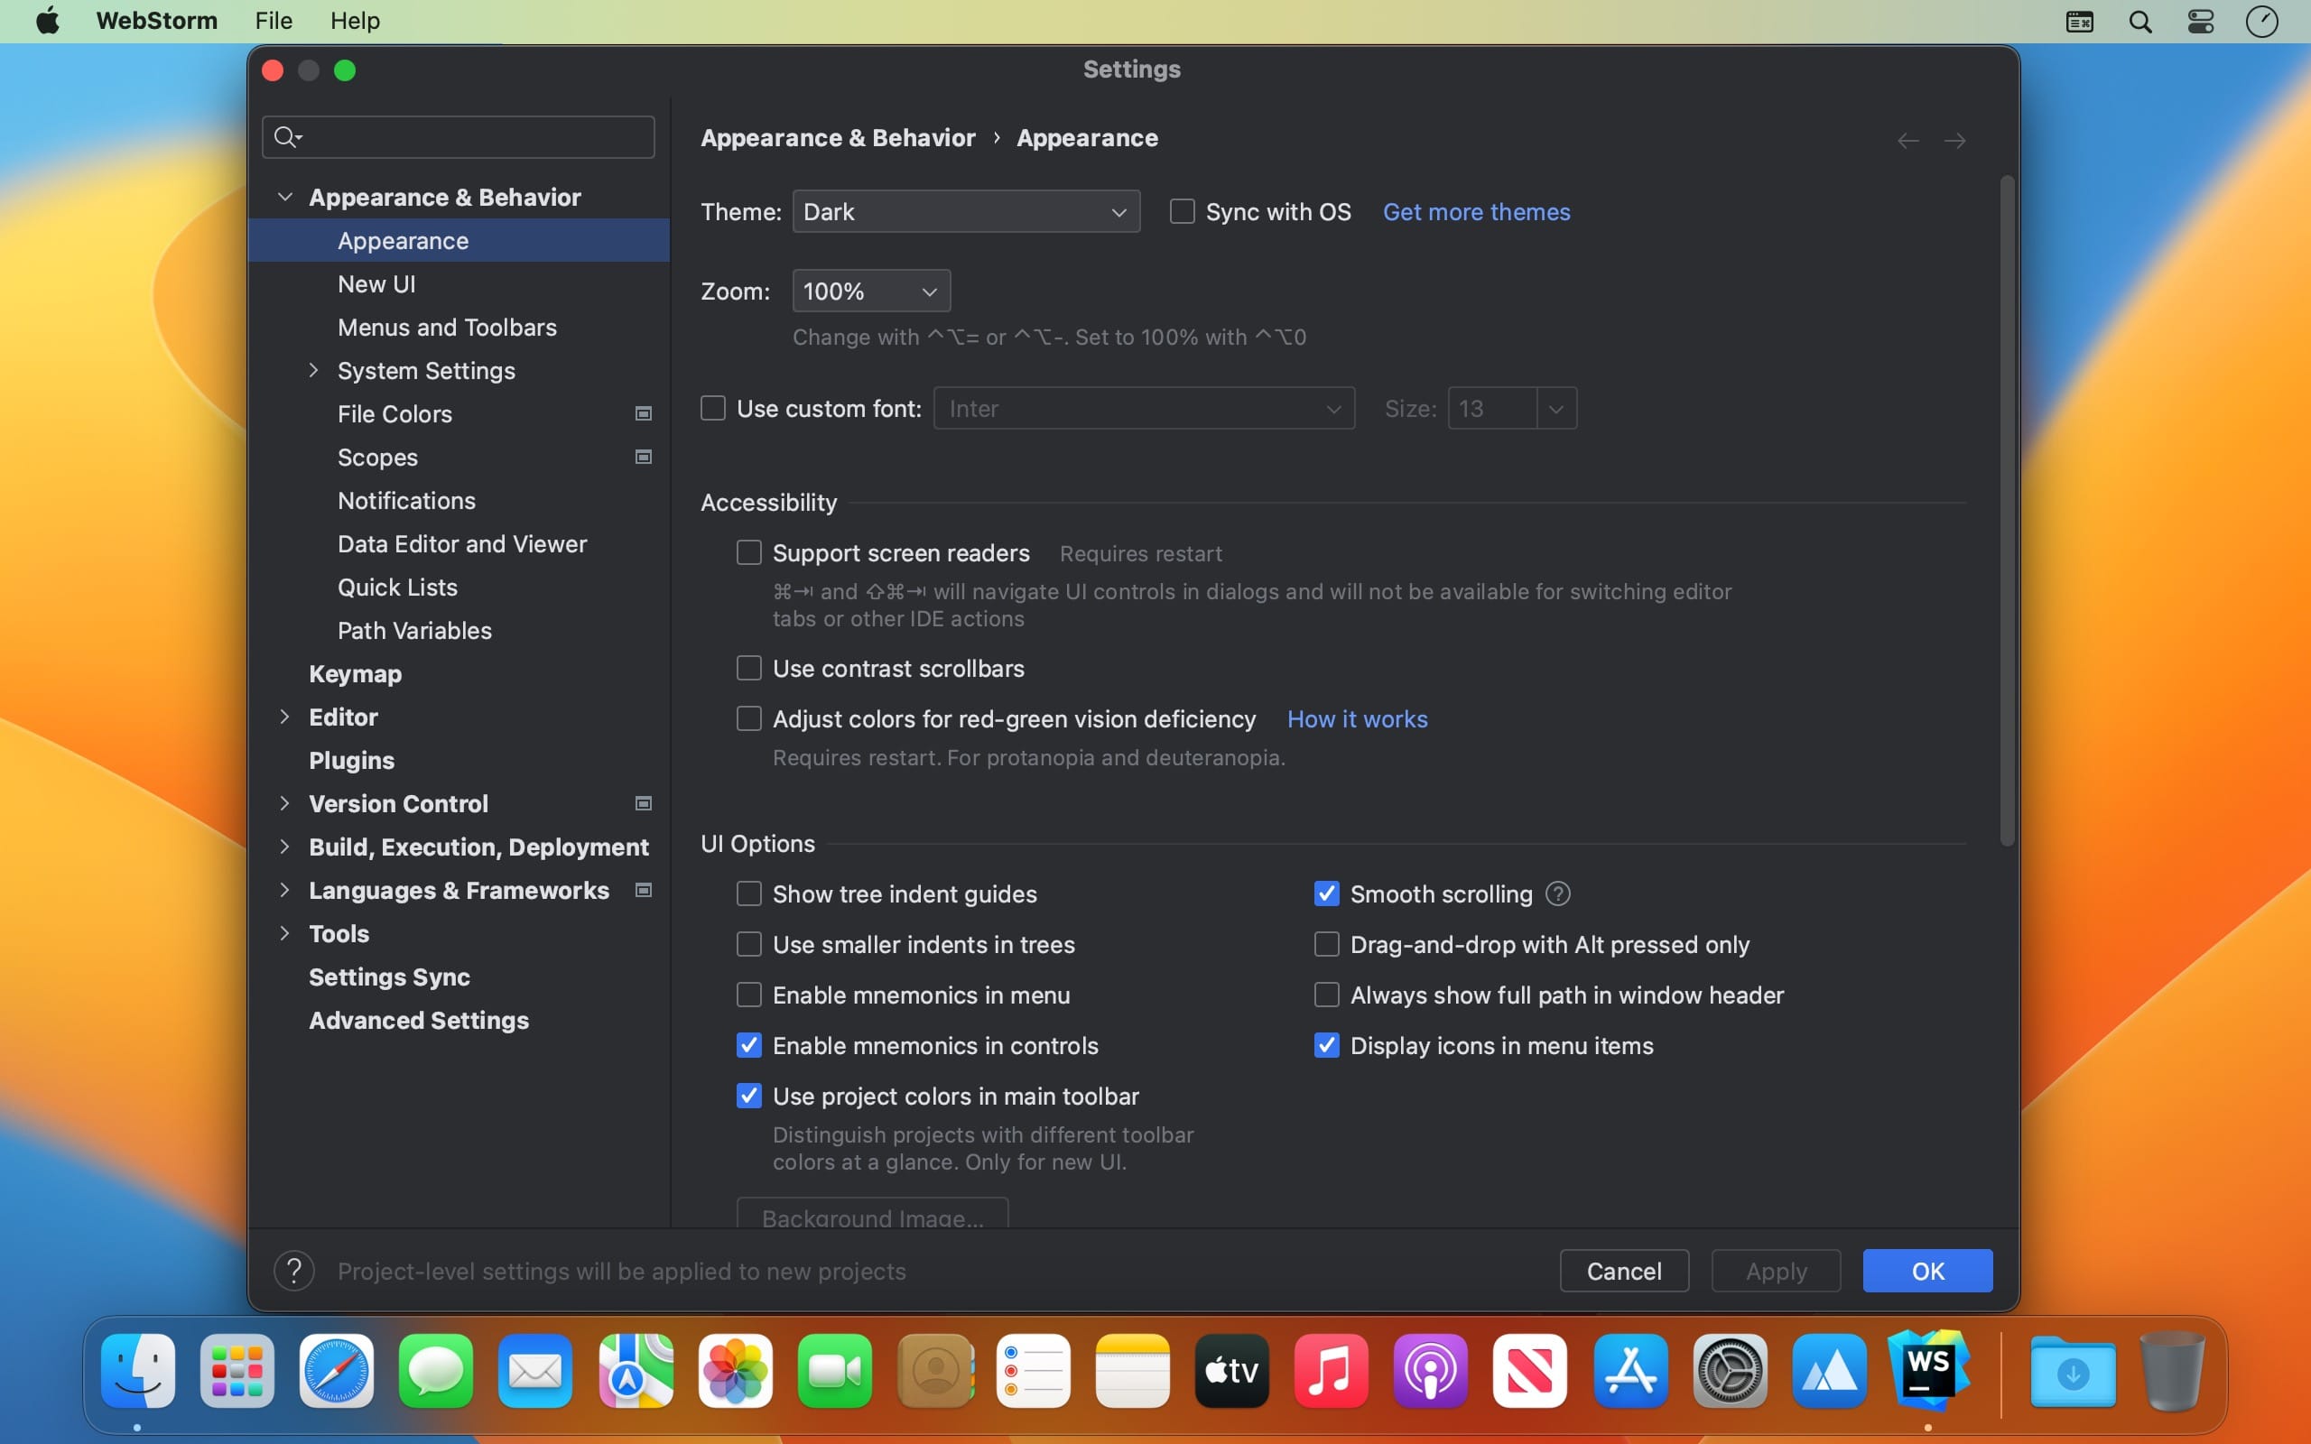Select Keymap in the settings tree
The image size is (2311, 1444).
tap(356, 673)
